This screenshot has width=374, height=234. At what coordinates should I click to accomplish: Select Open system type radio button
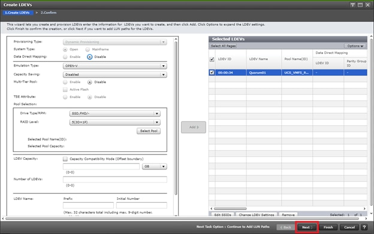click(65, 49)
